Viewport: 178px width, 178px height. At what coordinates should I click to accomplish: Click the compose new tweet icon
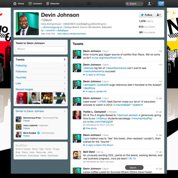pyautogui.click(x=161, y=4)
